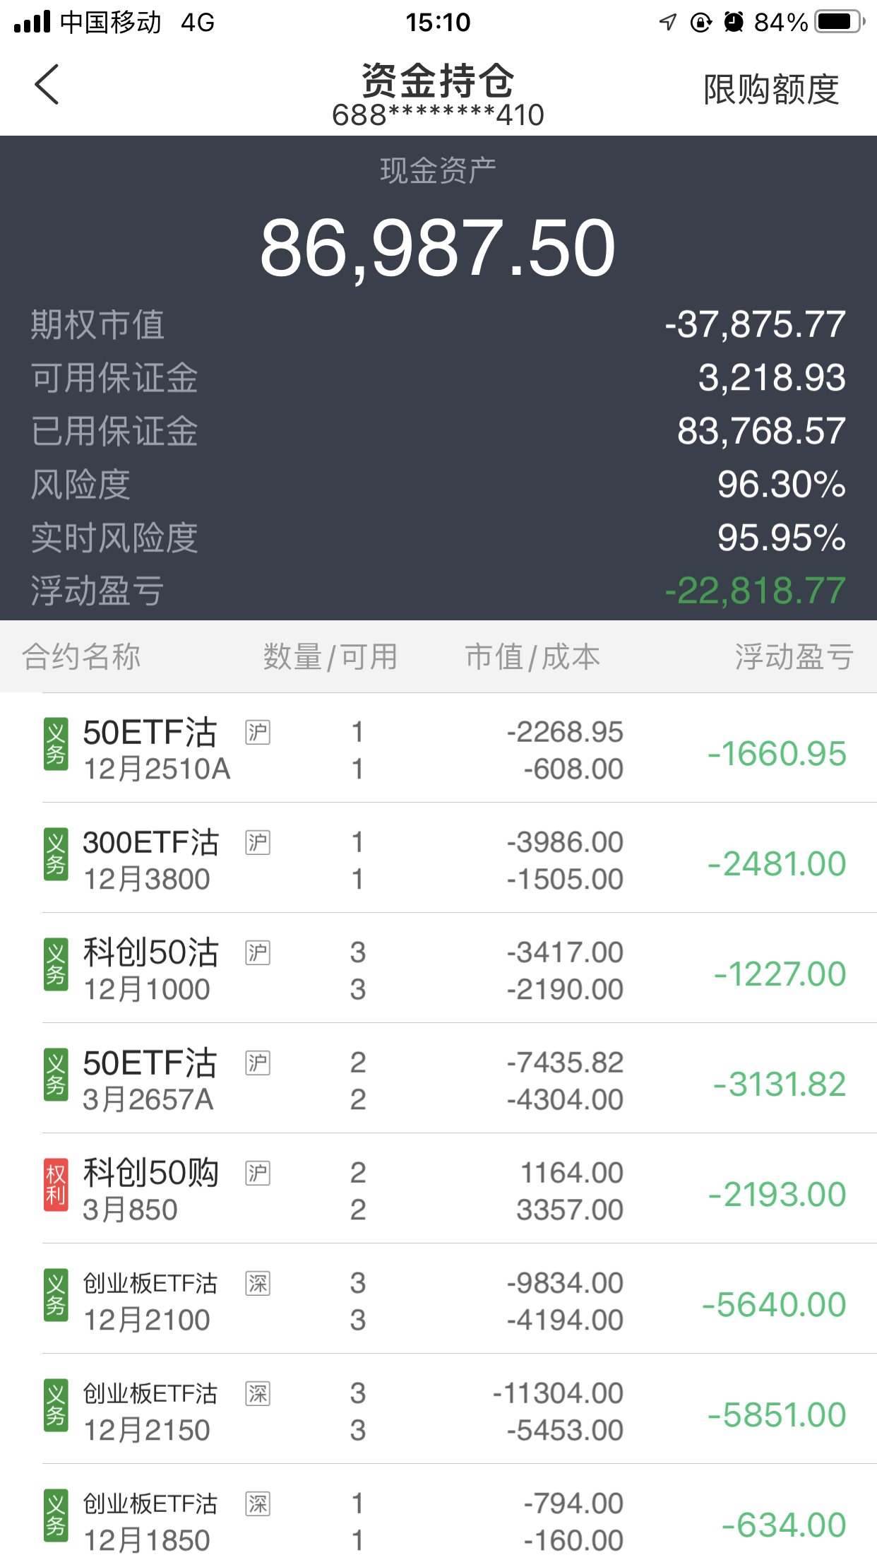Tap the 沪 exchange tag on 300ETF沽
Screen dimensions: 877x1560
tap(258, 842)
